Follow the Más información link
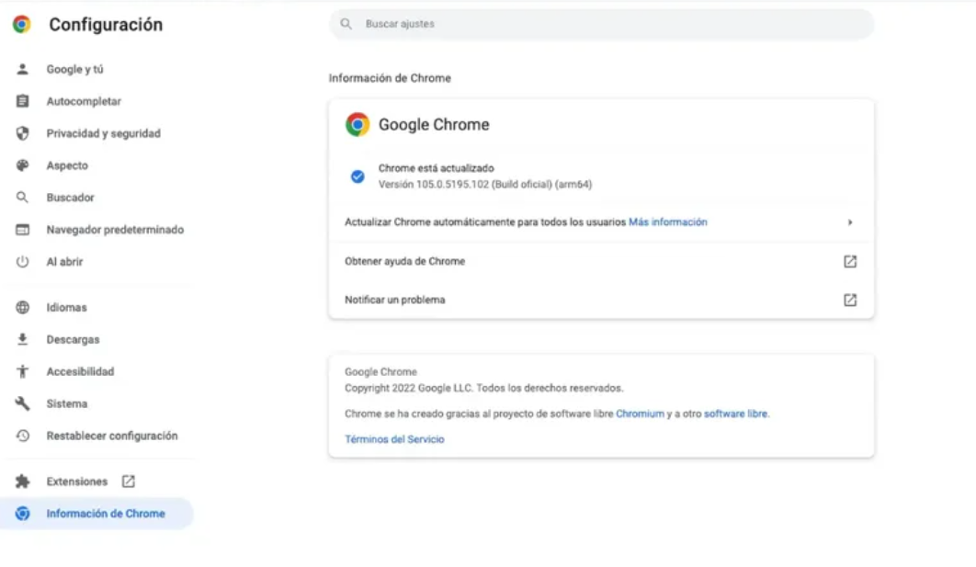Viewport: 976px width, 567px height. (668, 222)
